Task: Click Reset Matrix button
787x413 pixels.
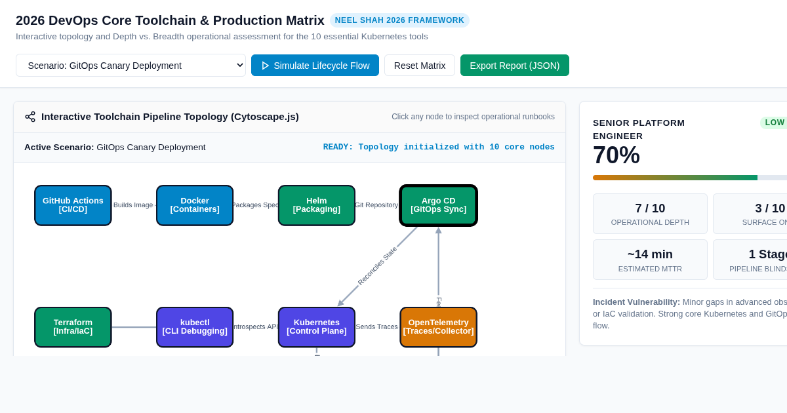Action: pyautogui.click(x=420, y=66)
